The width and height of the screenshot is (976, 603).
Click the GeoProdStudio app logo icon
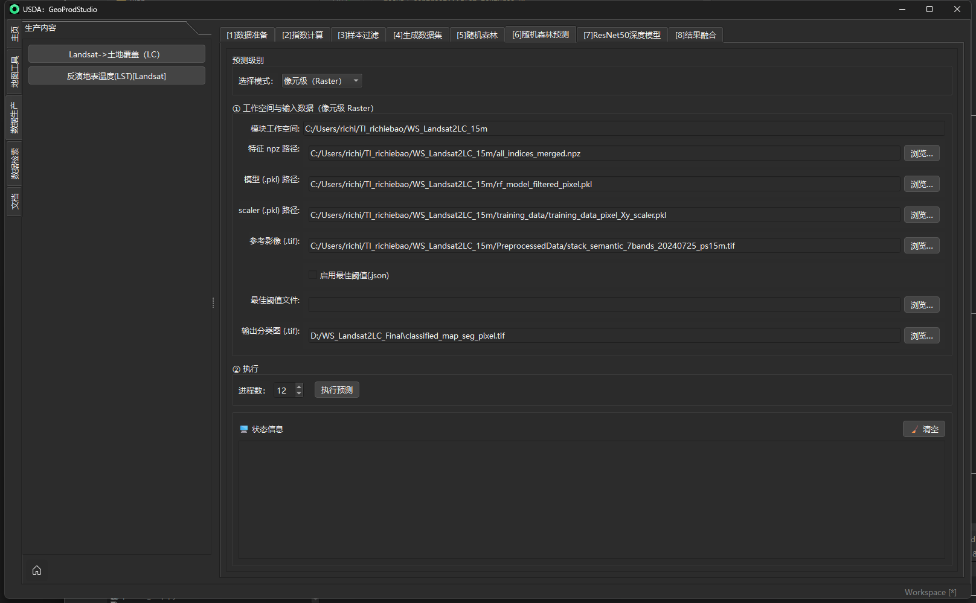point(14,9)
